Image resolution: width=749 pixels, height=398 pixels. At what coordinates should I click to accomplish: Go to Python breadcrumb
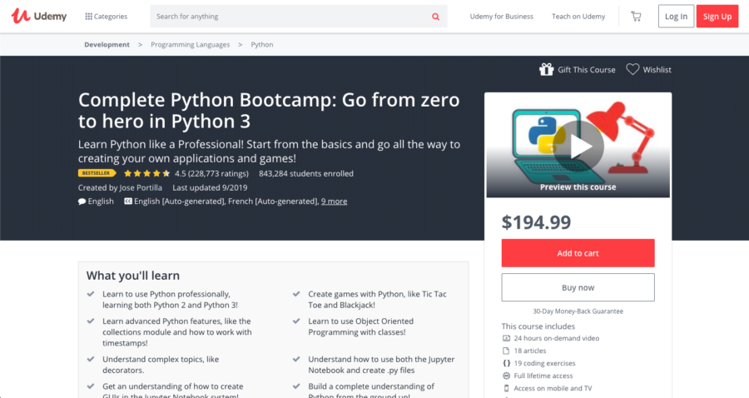[262, 44]
